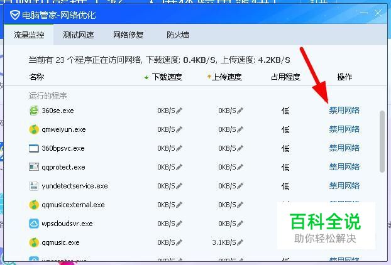
Task: Sort by 下载速度 column header
Action: coord(167,77)
